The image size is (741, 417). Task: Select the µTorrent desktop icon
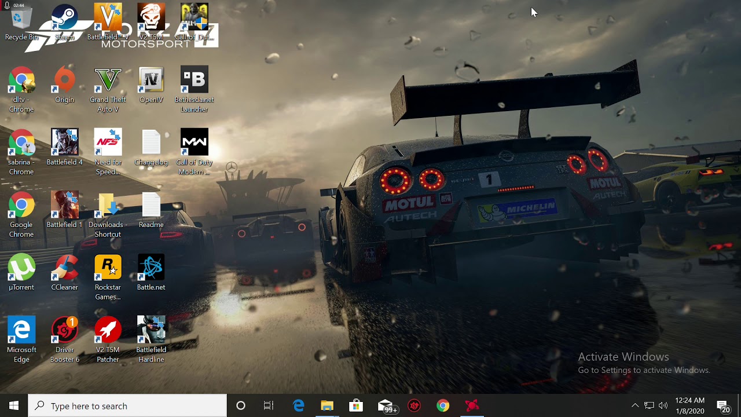21,273
